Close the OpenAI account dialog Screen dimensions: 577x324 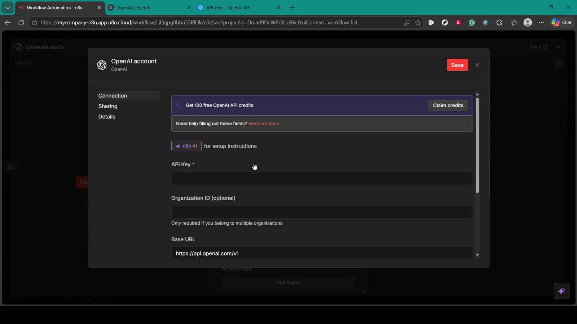tap(477, 65)
